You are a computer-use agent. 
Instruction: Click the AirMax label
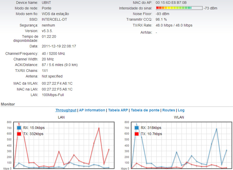pos(146,32)
